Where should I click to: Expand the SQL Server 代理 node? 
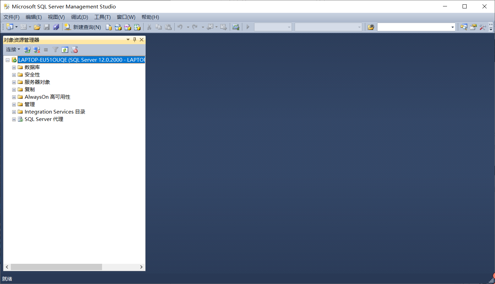click(x=14, y=119)
